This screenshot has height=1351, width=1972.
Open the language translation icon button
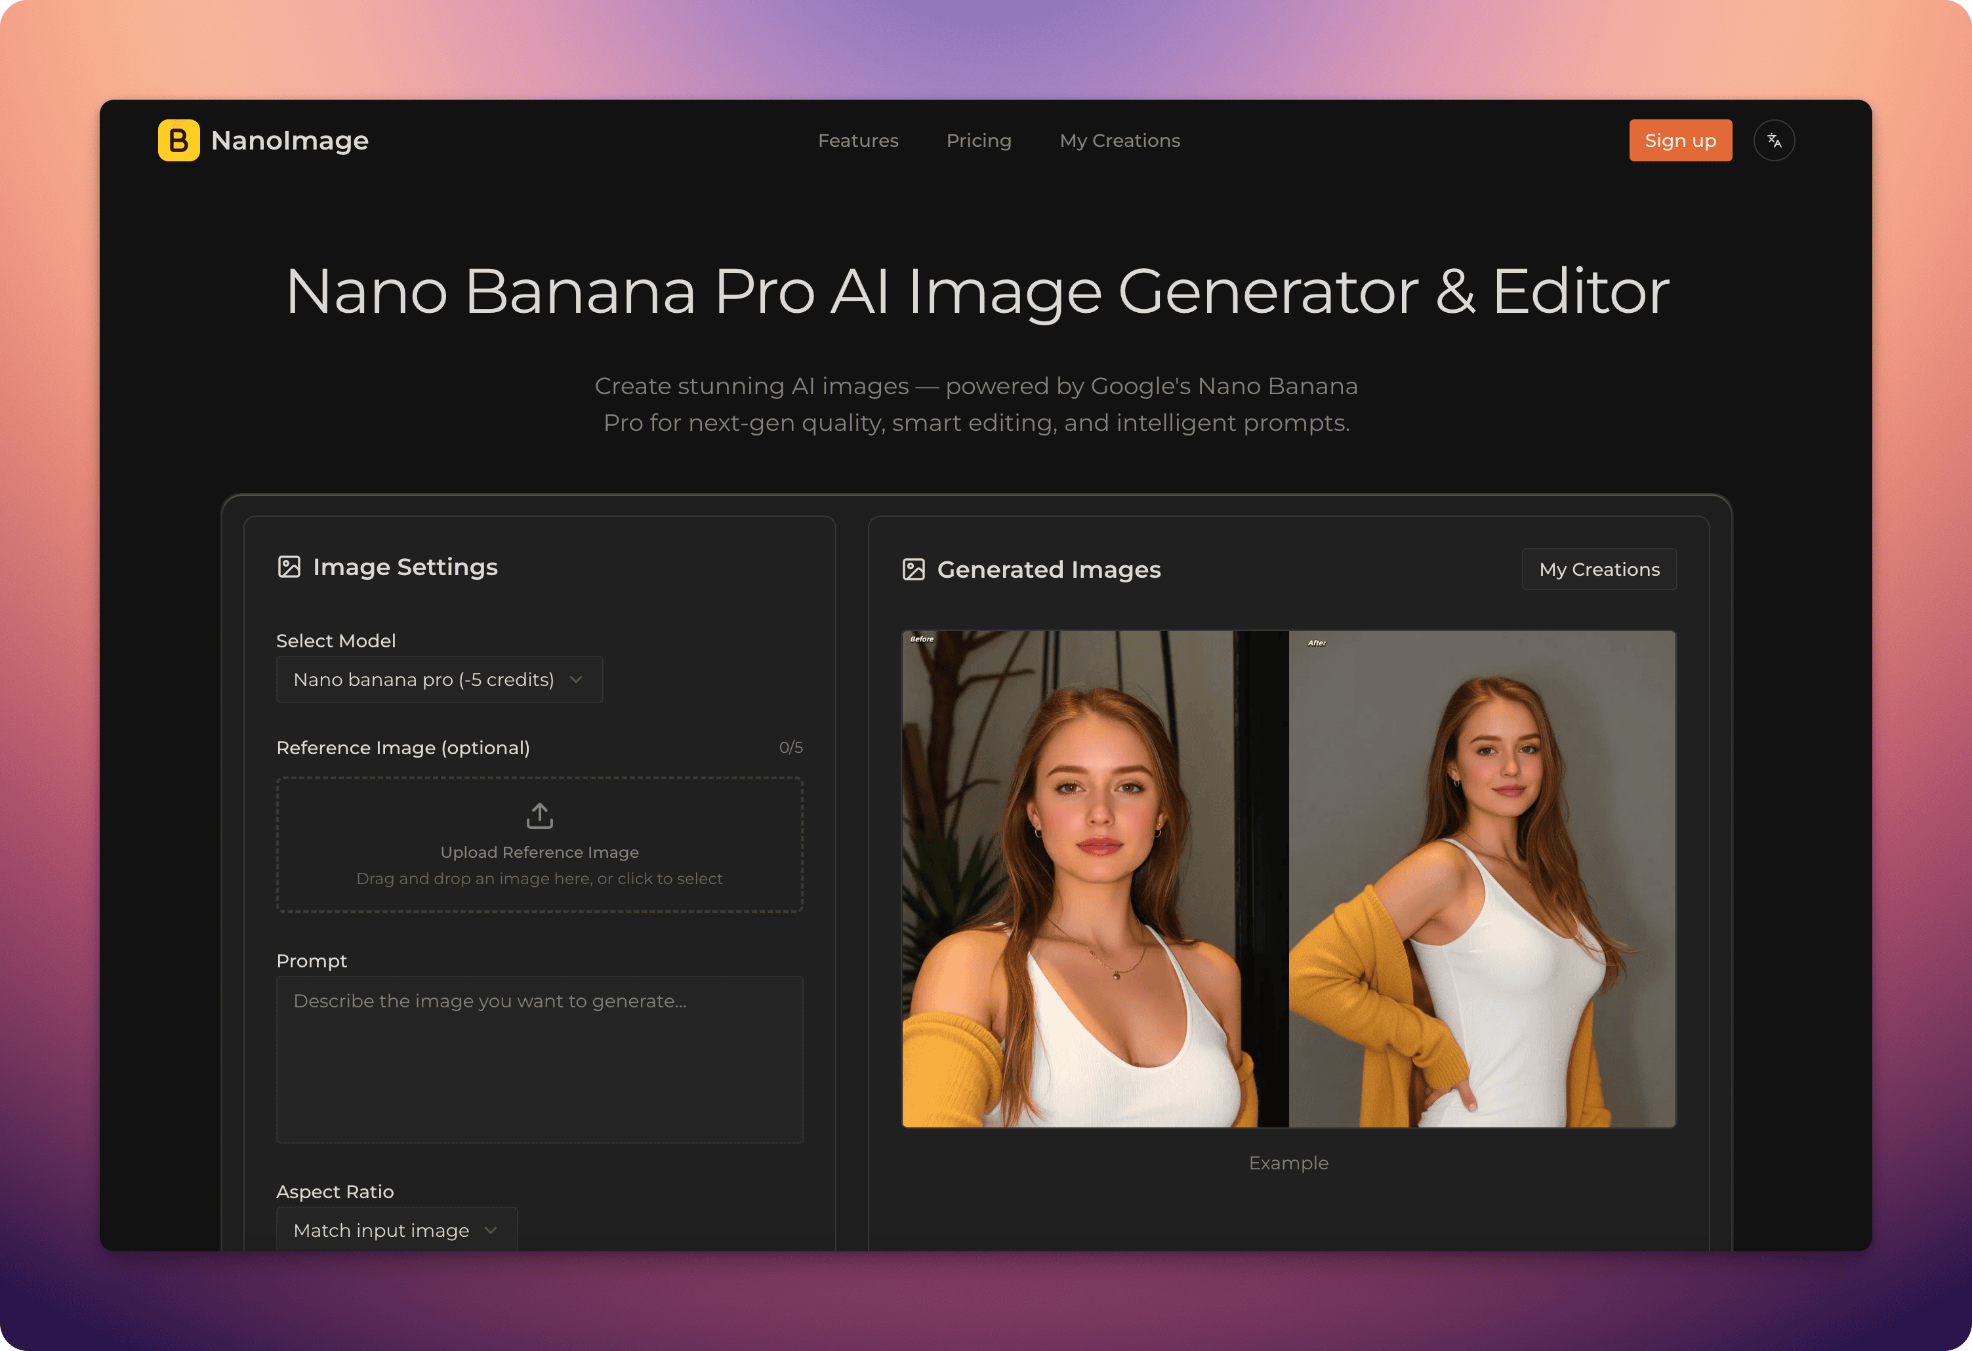1773,140
